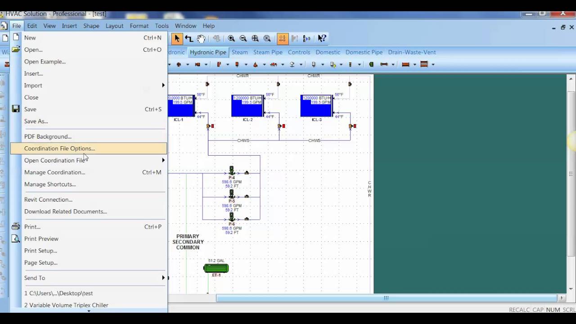The width and height of the screenshot is (576, 324).
Task: Click the align/distribute objects icon
Action: pos(306,38)
